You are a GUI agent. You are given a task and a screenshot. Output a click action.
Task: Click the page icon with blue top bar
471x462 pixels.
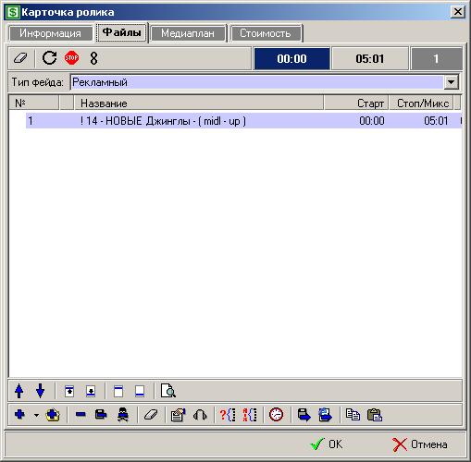pos(118,391)
